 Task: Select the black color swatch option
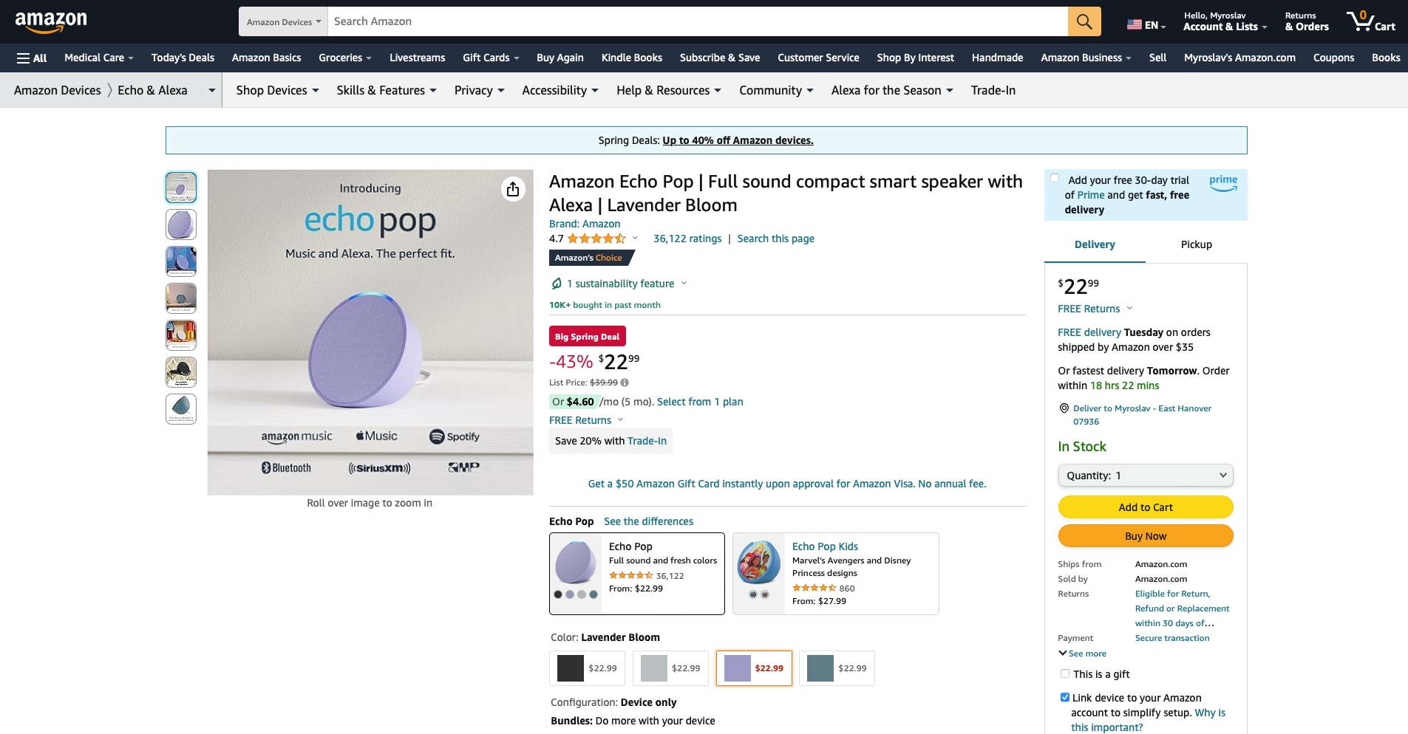click(587, 668)
